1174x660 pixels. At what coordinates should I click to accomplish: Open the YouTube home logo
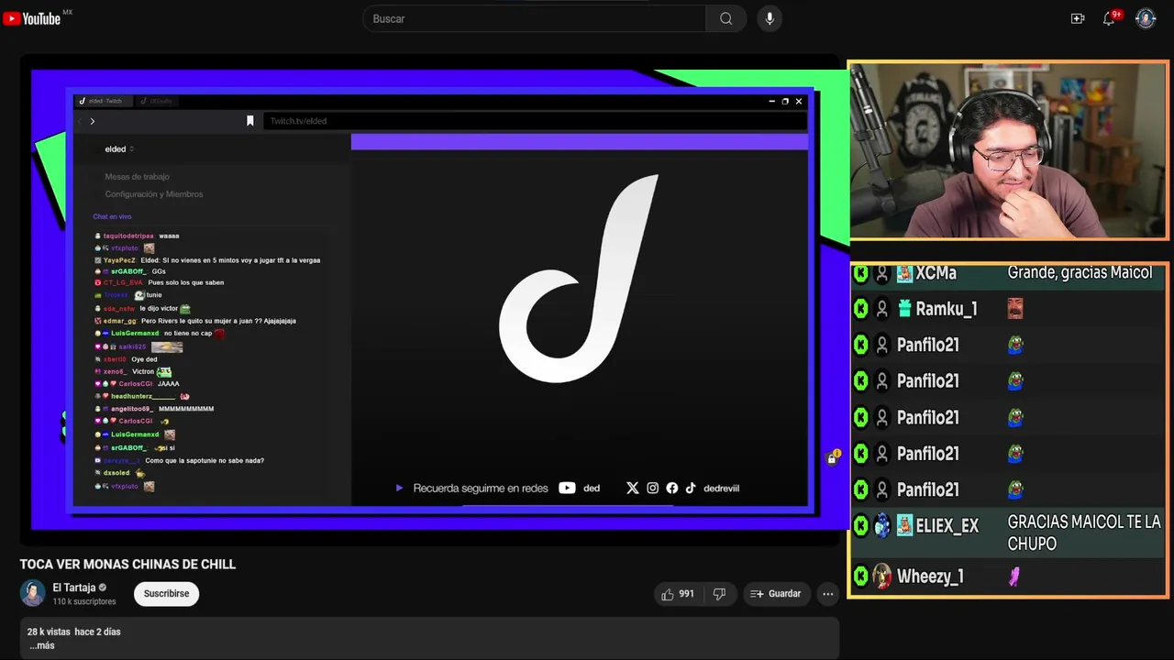(33, 18)
